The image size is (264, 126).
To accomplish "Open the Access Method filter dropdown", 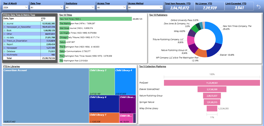I will point(145,7).
